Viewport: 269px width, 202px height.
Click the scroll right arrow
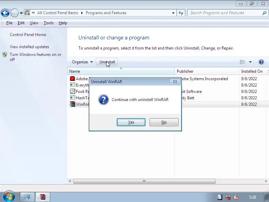[x=266, y=181]
